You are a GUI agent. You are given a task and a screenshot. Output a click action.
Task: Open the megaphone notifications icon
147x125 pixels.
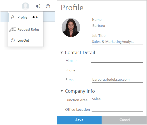coord(38,6)
